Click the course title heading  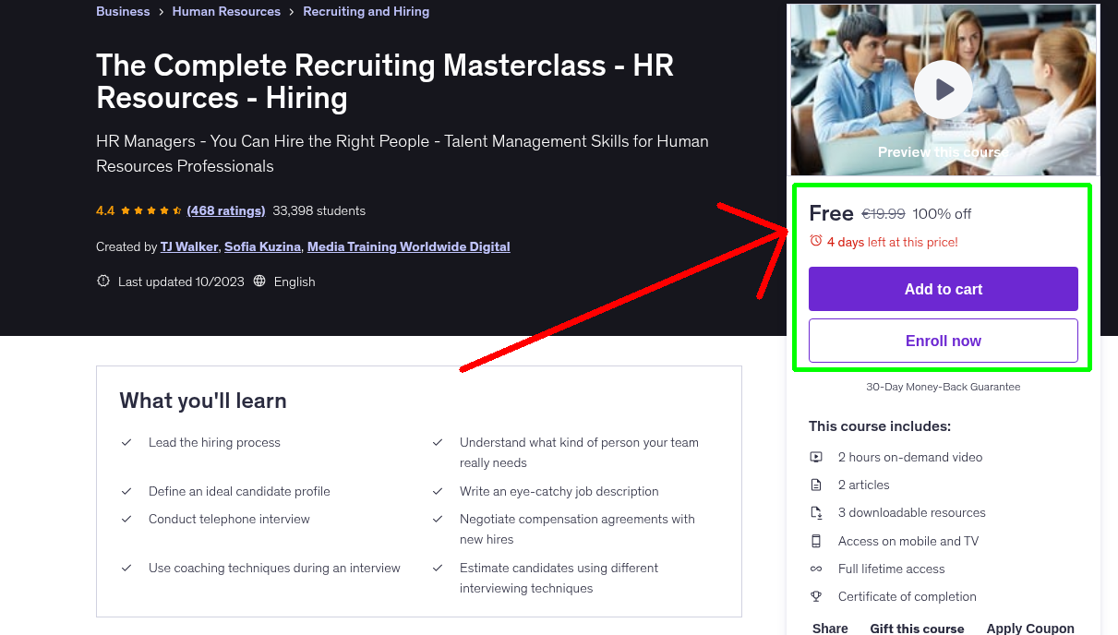(385, 81)
